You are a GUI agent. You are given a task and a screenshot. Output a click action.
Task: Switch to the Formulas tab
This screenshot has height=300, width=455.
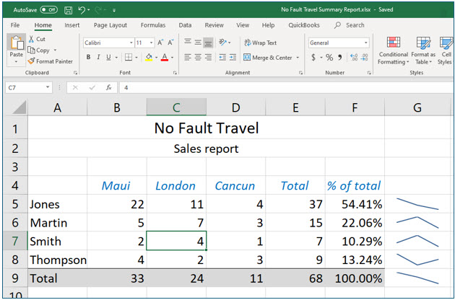153,25
